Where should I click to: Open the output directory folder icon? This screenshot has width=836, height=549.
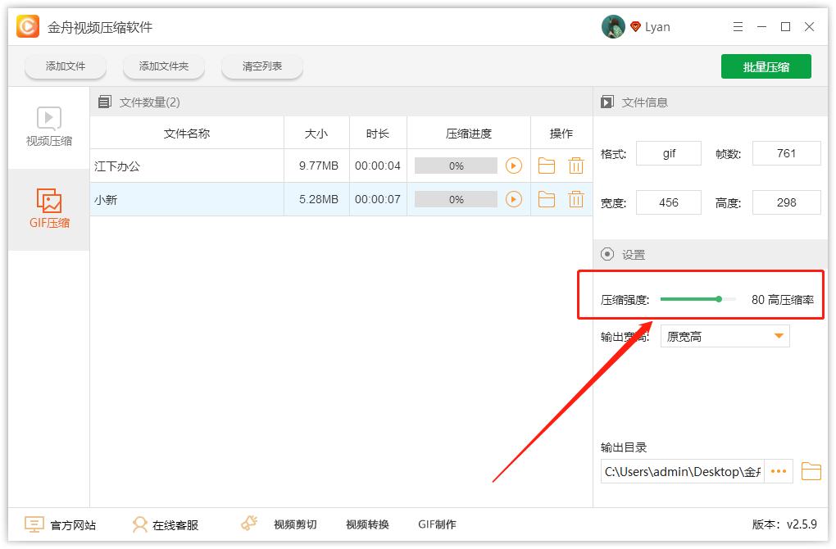coord(810,471)
